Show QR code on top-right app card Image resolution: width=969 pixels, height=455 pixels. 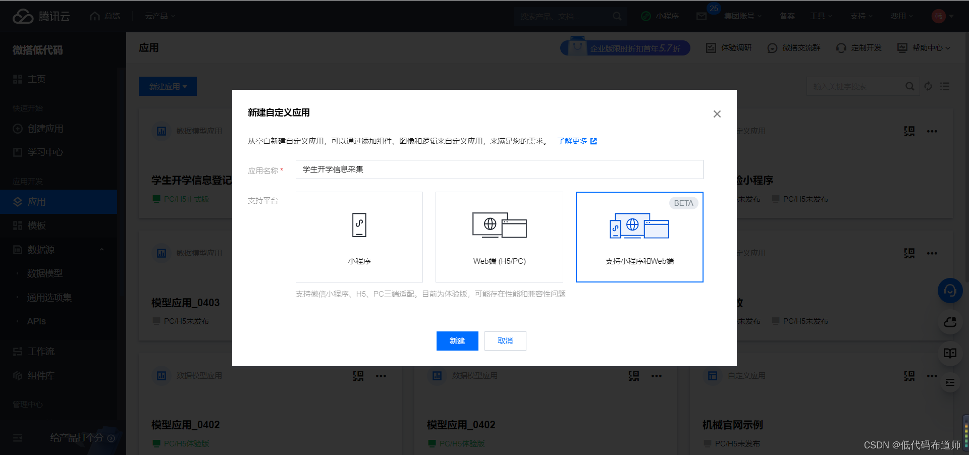909,131
